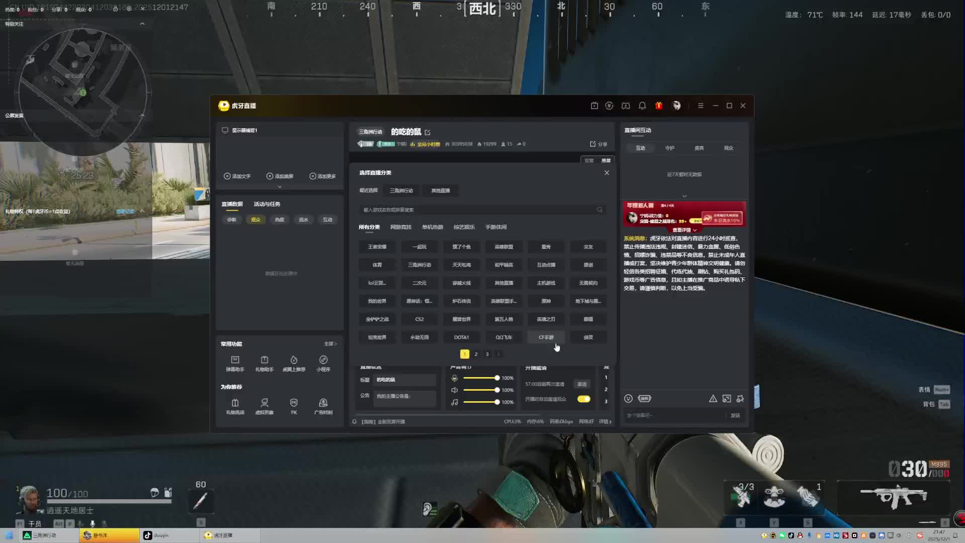Mute the speaker volume icon
Image resolution: width=965 pixels, height=543 pixels.
coord(454,390)
